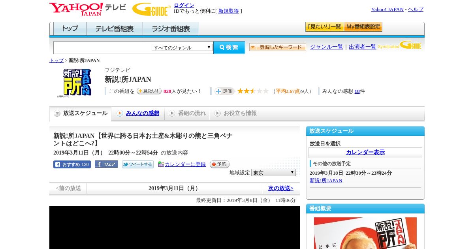
Task: Click the トップ breadcrumb link
Action: coord(56,60)
